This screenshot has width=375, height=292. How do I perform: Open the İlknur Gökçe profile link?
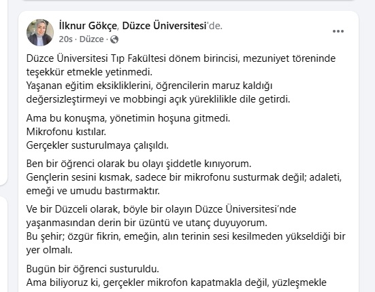tap(88, 26)
